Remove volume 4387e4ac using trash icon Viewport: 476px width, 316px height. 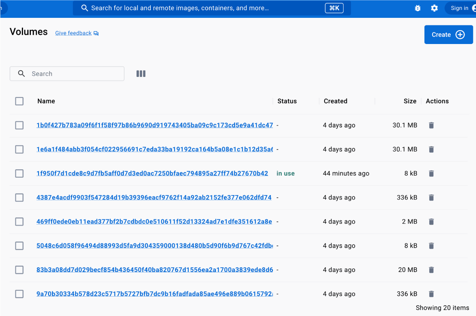(x=432, y=197)
